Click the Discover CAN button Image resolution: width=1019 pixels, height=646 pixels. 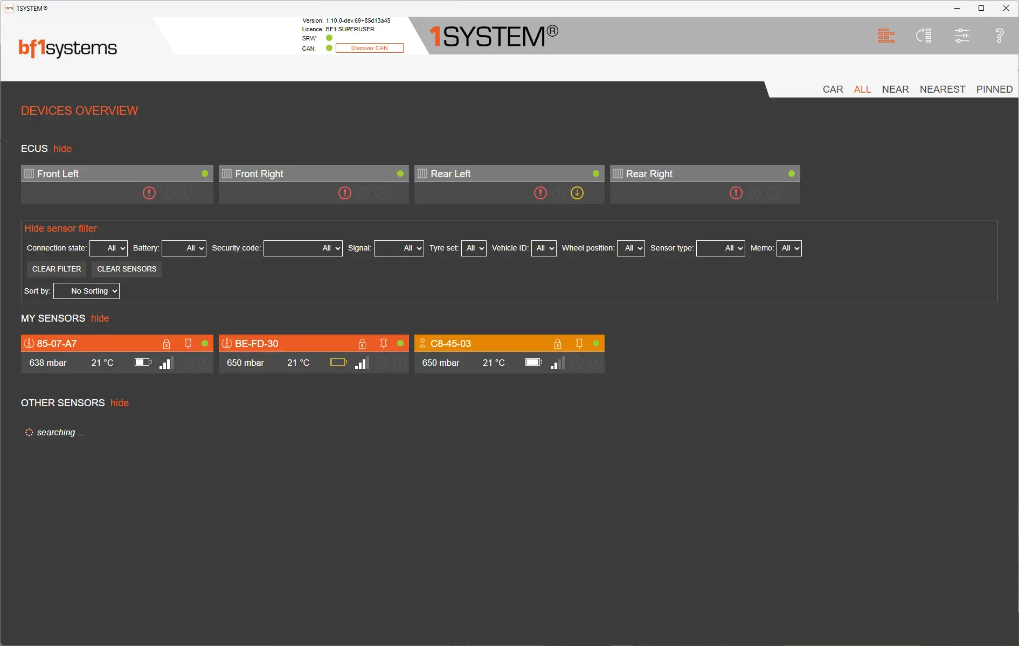click(369, 48)
